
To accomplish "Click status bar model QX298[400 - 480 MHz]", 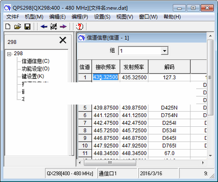I will pos(70,173).
